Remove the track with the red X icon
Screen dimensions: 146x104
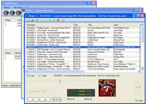tap(58, 20)
